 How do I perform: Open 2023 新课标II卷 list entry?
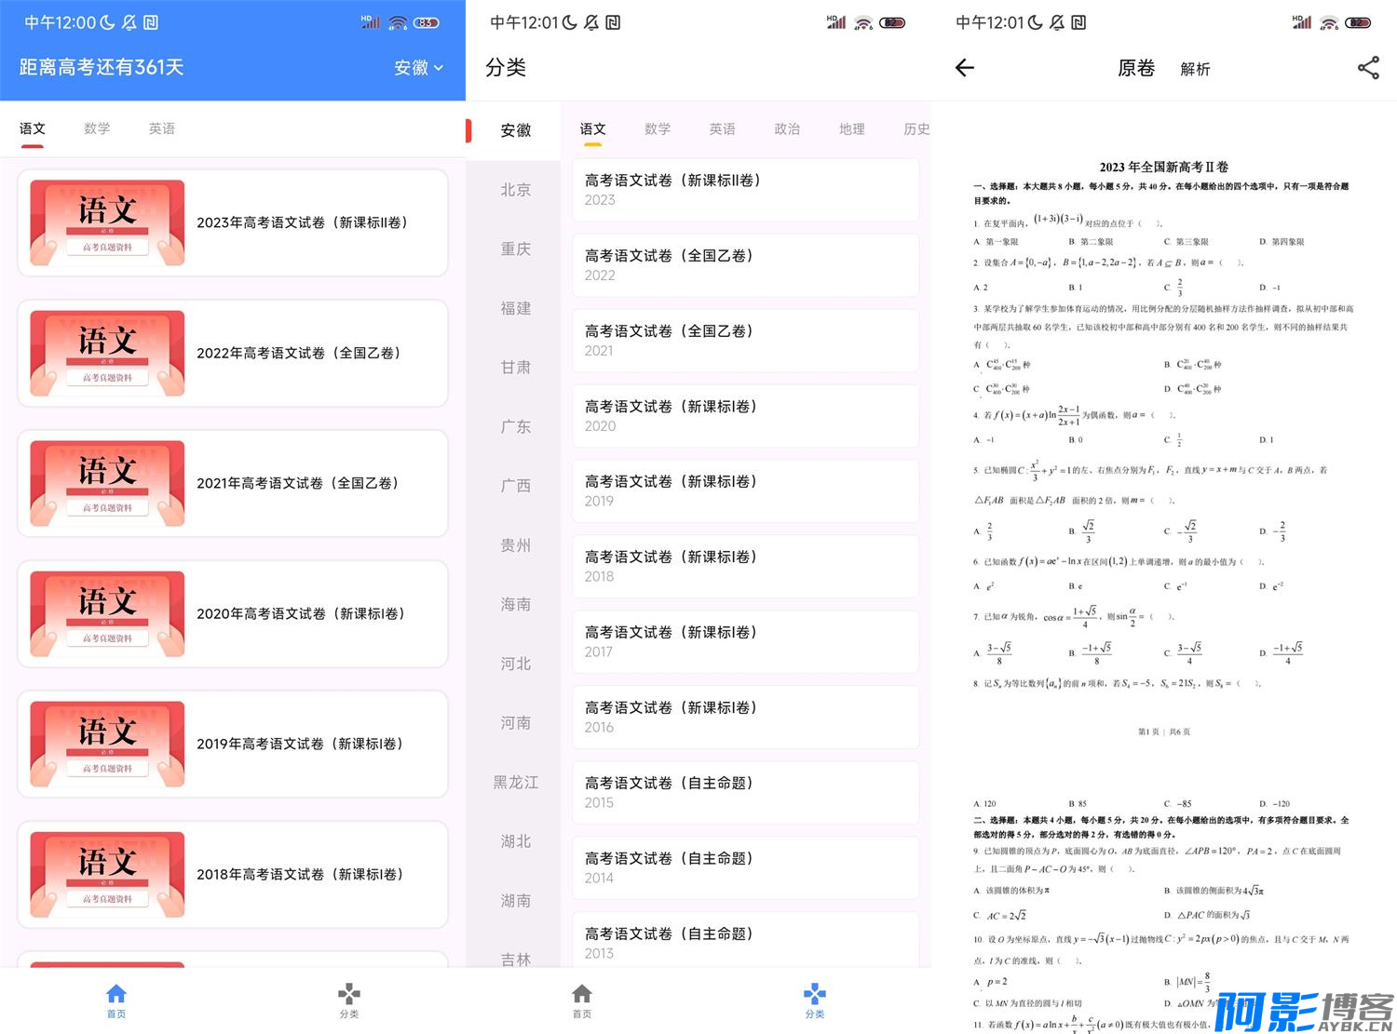click(x=745, y=190)
